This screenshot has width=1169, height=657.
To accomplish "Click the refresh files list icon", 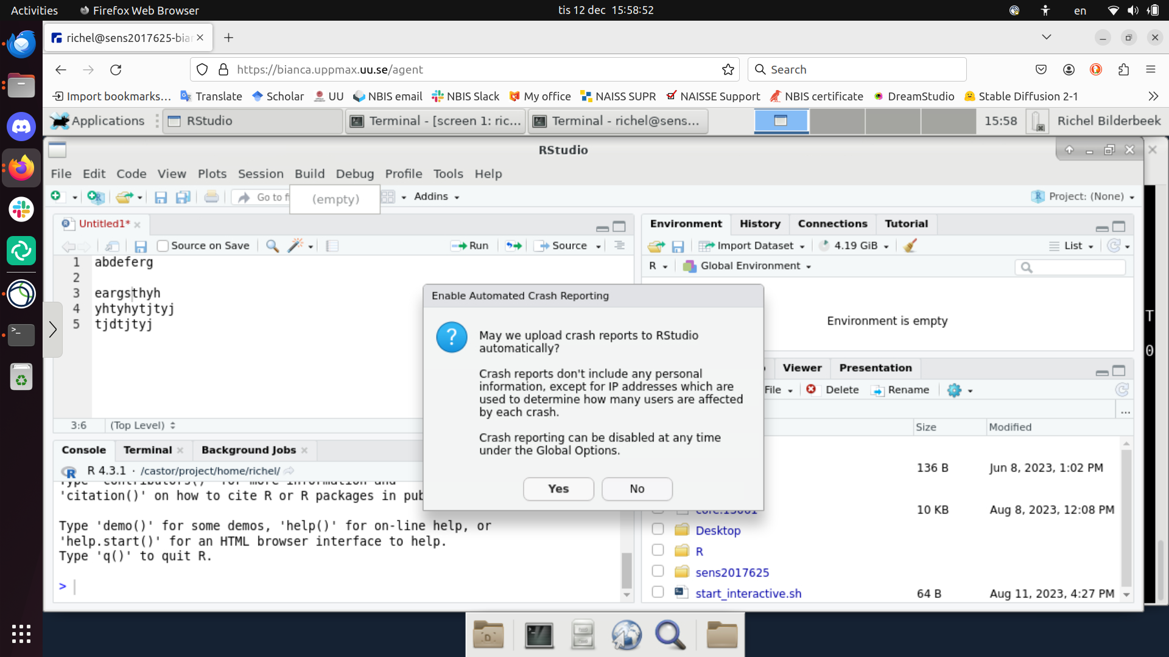I will (x=1122, y=390).
